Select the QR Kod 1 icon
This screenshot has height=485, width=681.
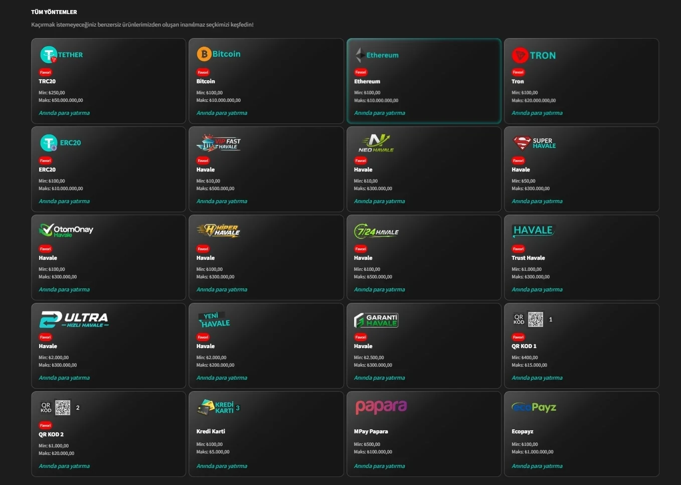(532, 319)
